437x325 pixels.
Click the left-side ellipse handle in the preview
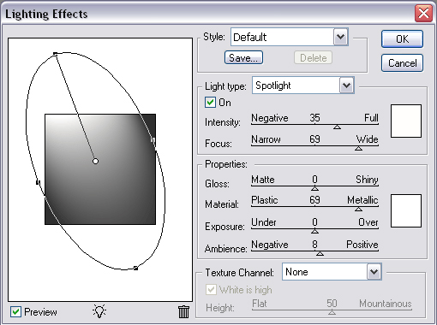[38, 182]
